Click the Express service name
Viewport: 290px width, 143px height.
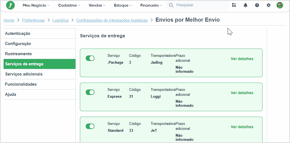(x=115, y=96)
